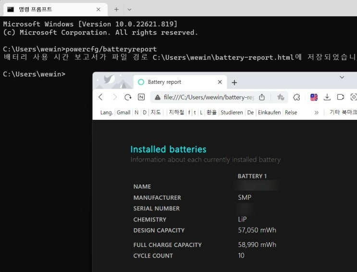Image resolution: width=357 pixels, height=272 pixels.
Task: Click the terminal prompt line C:\Users\wewin>
Action: [34, 74]
